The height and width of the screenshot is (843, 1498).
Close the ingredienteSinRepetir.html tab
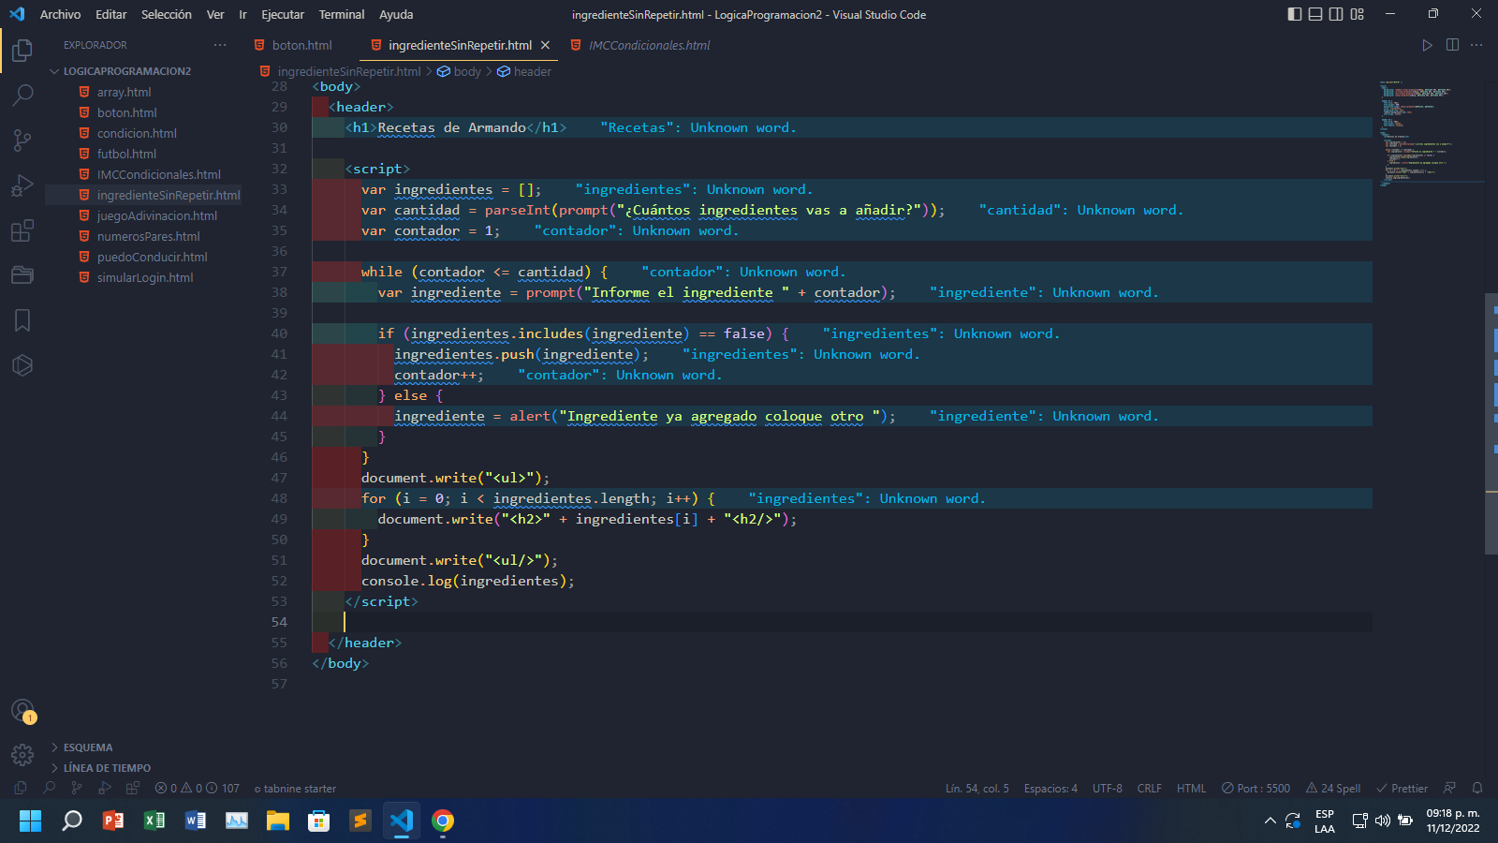(545, 45)
